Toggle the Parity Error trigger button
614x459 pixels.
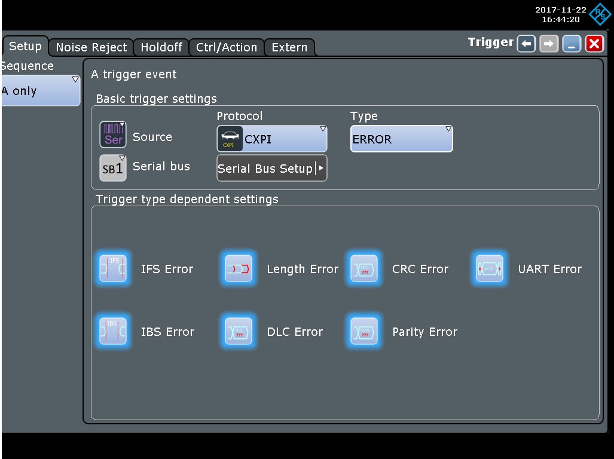363,331
